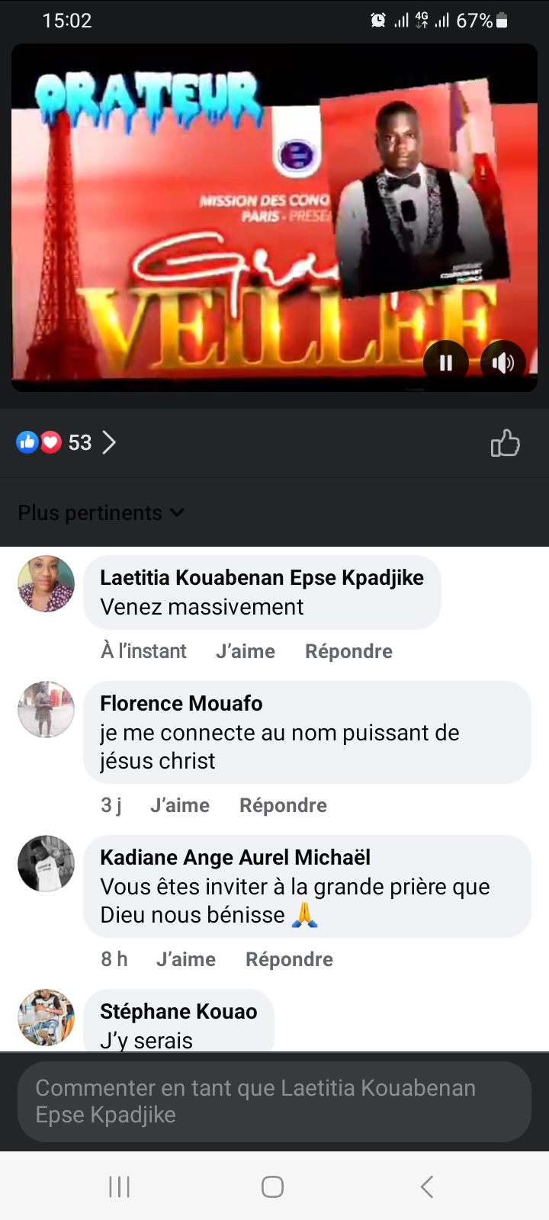Reply to Florence Mouafo's comment
The width and height of the screenshot is (549, 1220).
pyautogui.click(x=283, y=805)
